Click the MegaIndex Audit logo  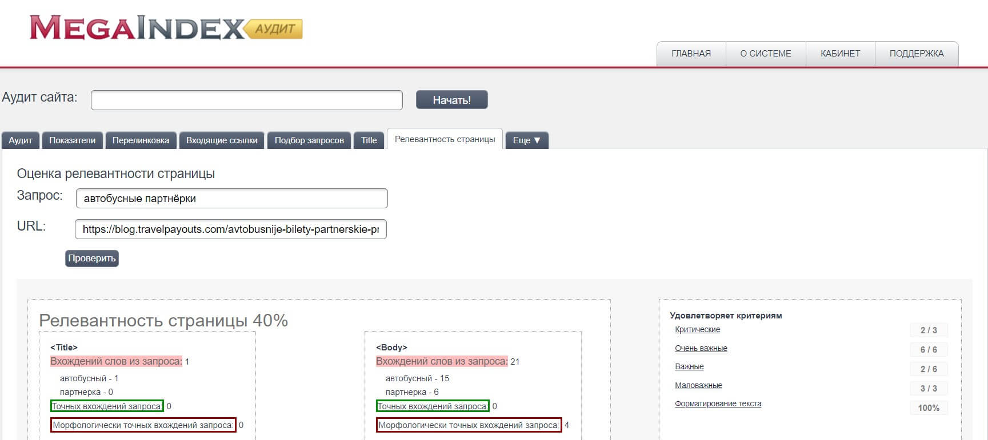click(x=166, y=28)
